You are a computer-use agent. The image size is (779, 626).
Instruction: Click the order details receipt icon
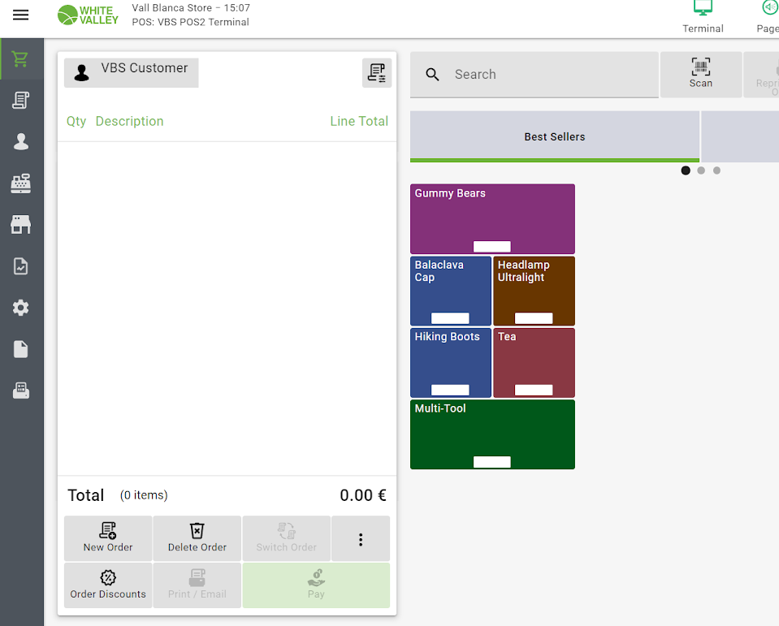pos(377,73)
